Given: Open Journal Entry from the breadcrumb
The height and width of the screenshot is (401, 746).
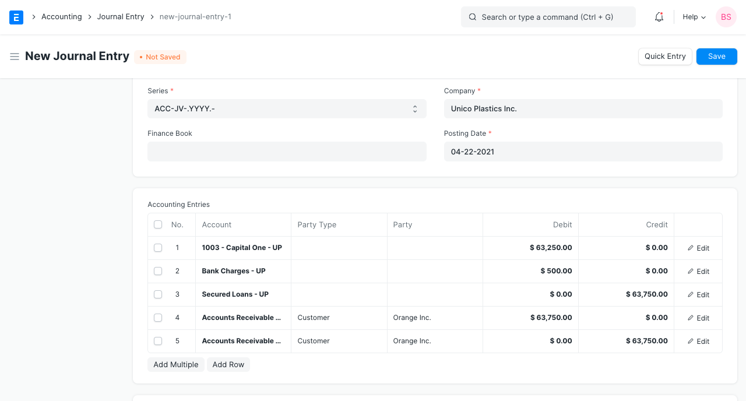Looking at the screenshot, I should click(121, 16).
